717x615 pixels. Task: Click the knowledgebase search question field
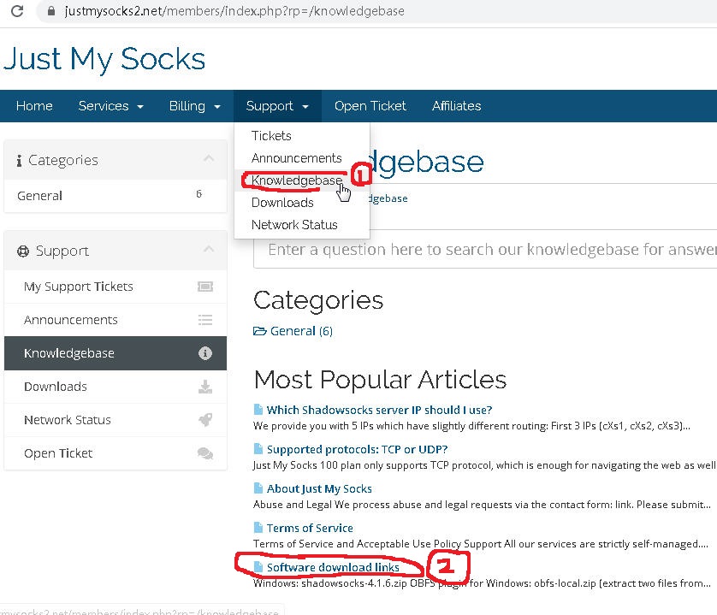pos(485,250)
